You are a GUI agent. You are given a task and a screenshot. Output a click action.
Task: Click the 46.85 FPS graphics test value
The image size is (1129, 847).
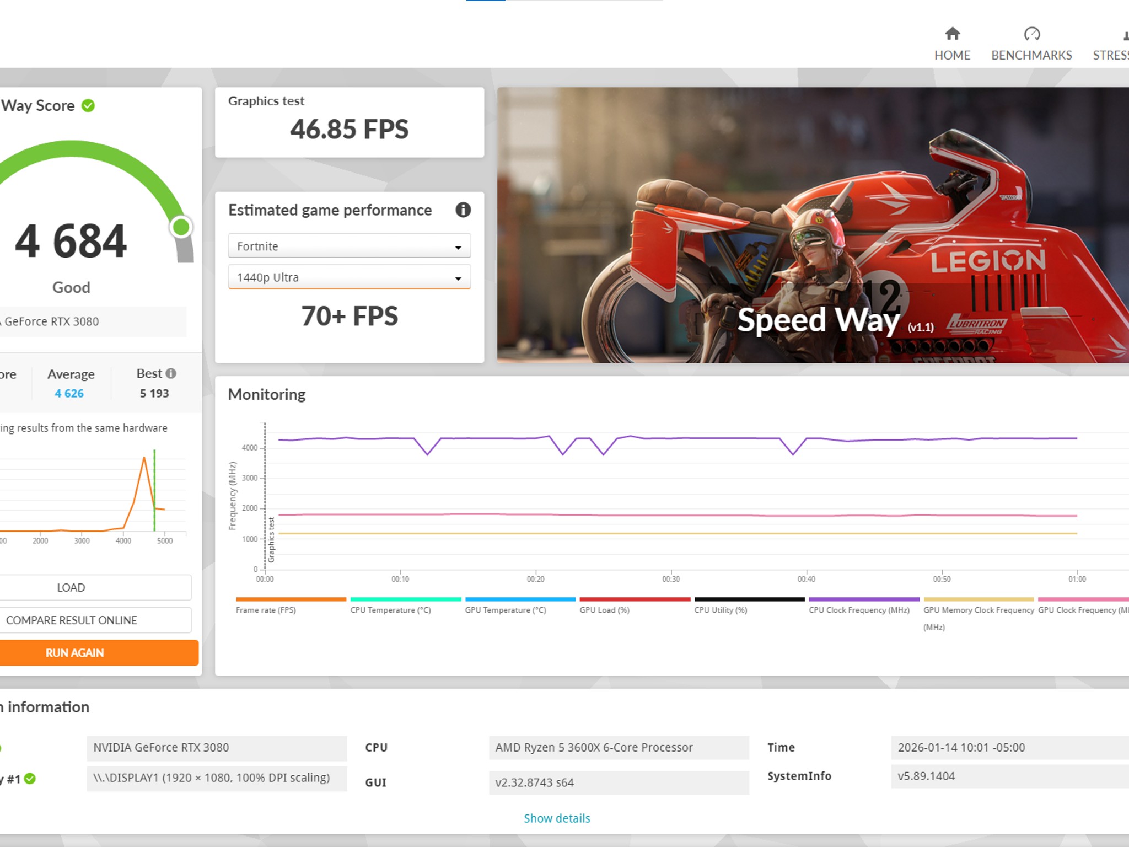pyautogui.click(x=350, y=129)
